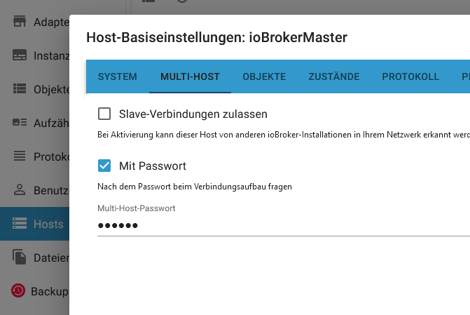Enable Slave-Verbindungen zulassen checkbox
This screenshot has height=315, width=470.
tap(104, 114)
